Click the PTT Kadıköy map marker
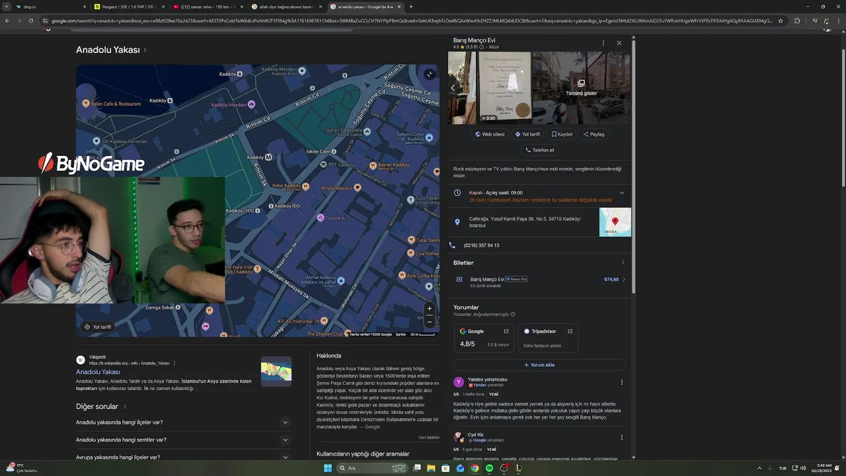This screenshot has width=846, height=476. pyautogui.click(x=323, y=165)
